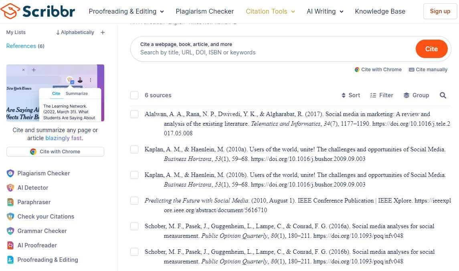Open the Grammar Checker sidebar icon
The height and width of the screenshot is (271, 459).
(10, 231)
